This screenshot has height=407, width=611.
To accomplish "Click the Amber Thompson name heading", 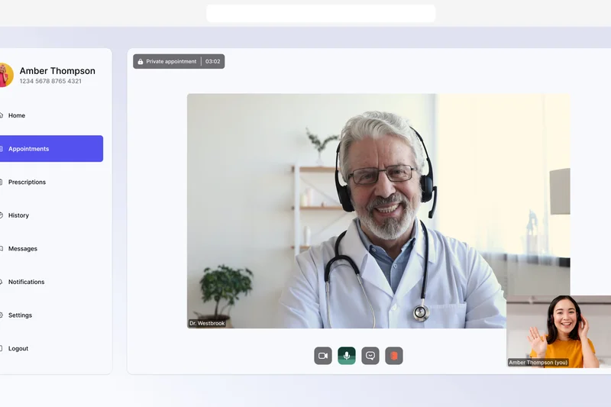I will tap(57, 71).
